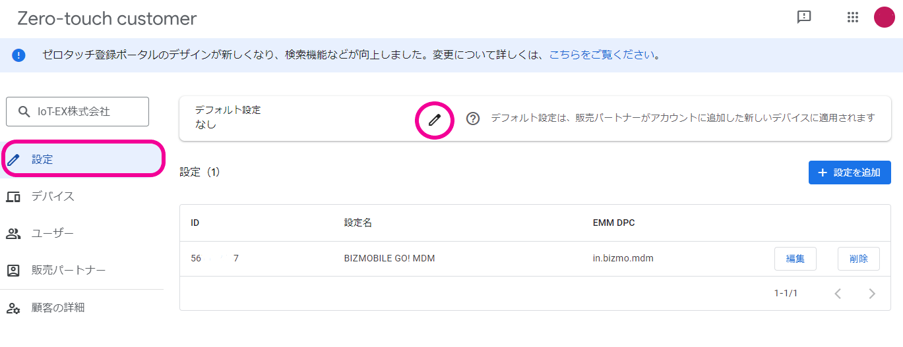Screen dimensions: 903x347
Task: Open ユーザー in the sidebar
Action: [53, 233]
